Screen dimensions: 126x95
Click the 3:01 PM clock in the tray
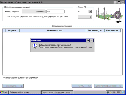[x=116, y=92]
